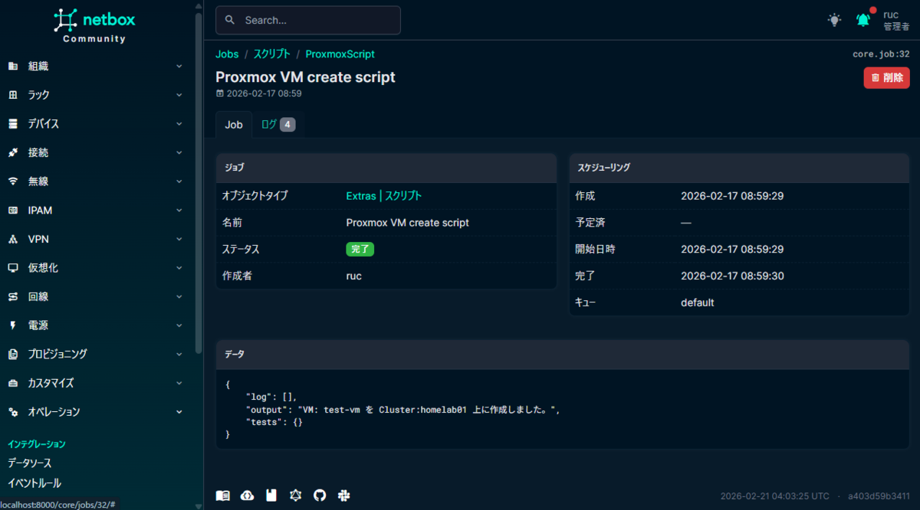Go to スクリプト breadcrumb link
The height and width of the screenshot is (510, 920).
click(x=272, y=54)
